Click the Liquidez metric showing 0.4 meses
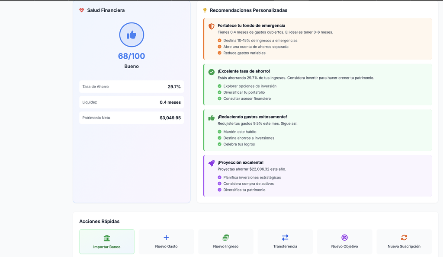 tap(132, 102)
